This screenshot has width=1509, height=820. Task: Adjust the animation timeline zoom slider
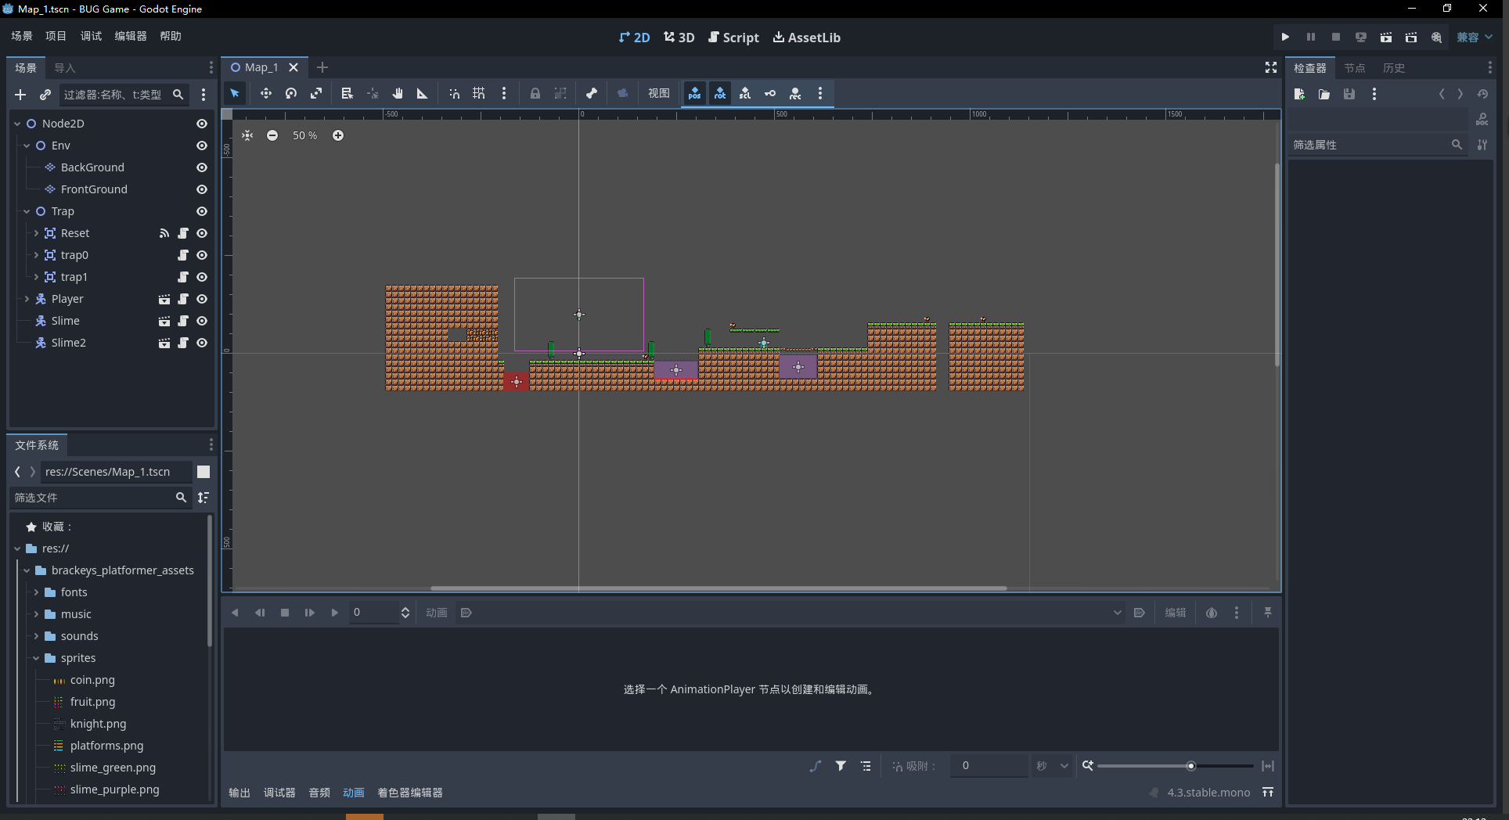(x=1190, y=766)
